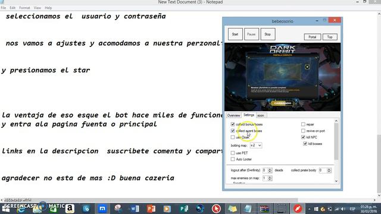Open the botting map dropdown
This screenshot has height=214, width=381.
click(256, 145)
